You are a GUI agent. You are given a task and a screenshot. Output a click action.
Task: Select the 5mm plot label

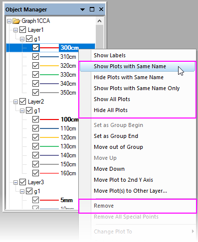pos(67,200)
